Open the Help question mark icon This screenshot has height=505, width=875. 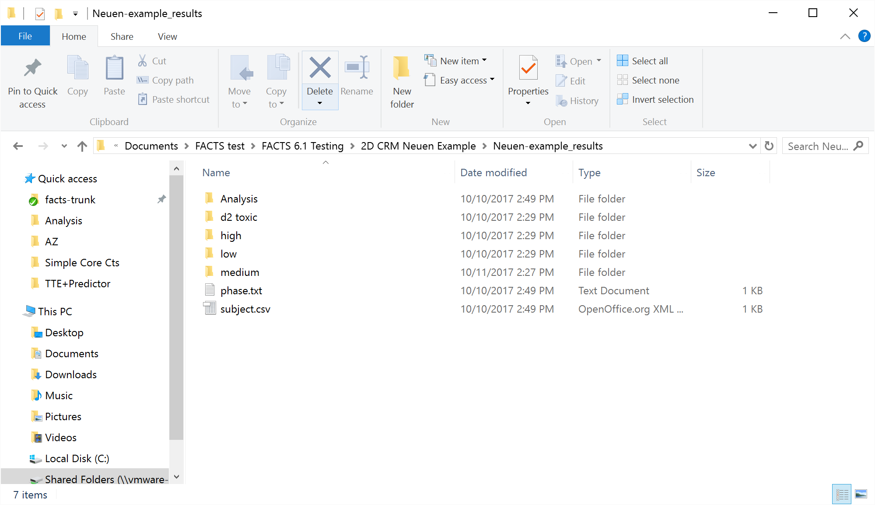coord(864,36)
